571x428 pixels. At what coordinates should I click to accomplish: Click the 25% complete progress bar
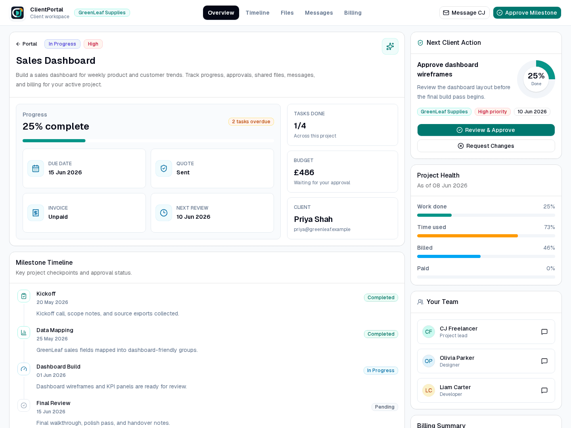148,141
